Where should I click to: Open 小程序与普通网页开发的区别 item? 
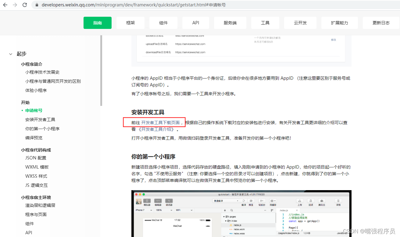tap(53, 81)
